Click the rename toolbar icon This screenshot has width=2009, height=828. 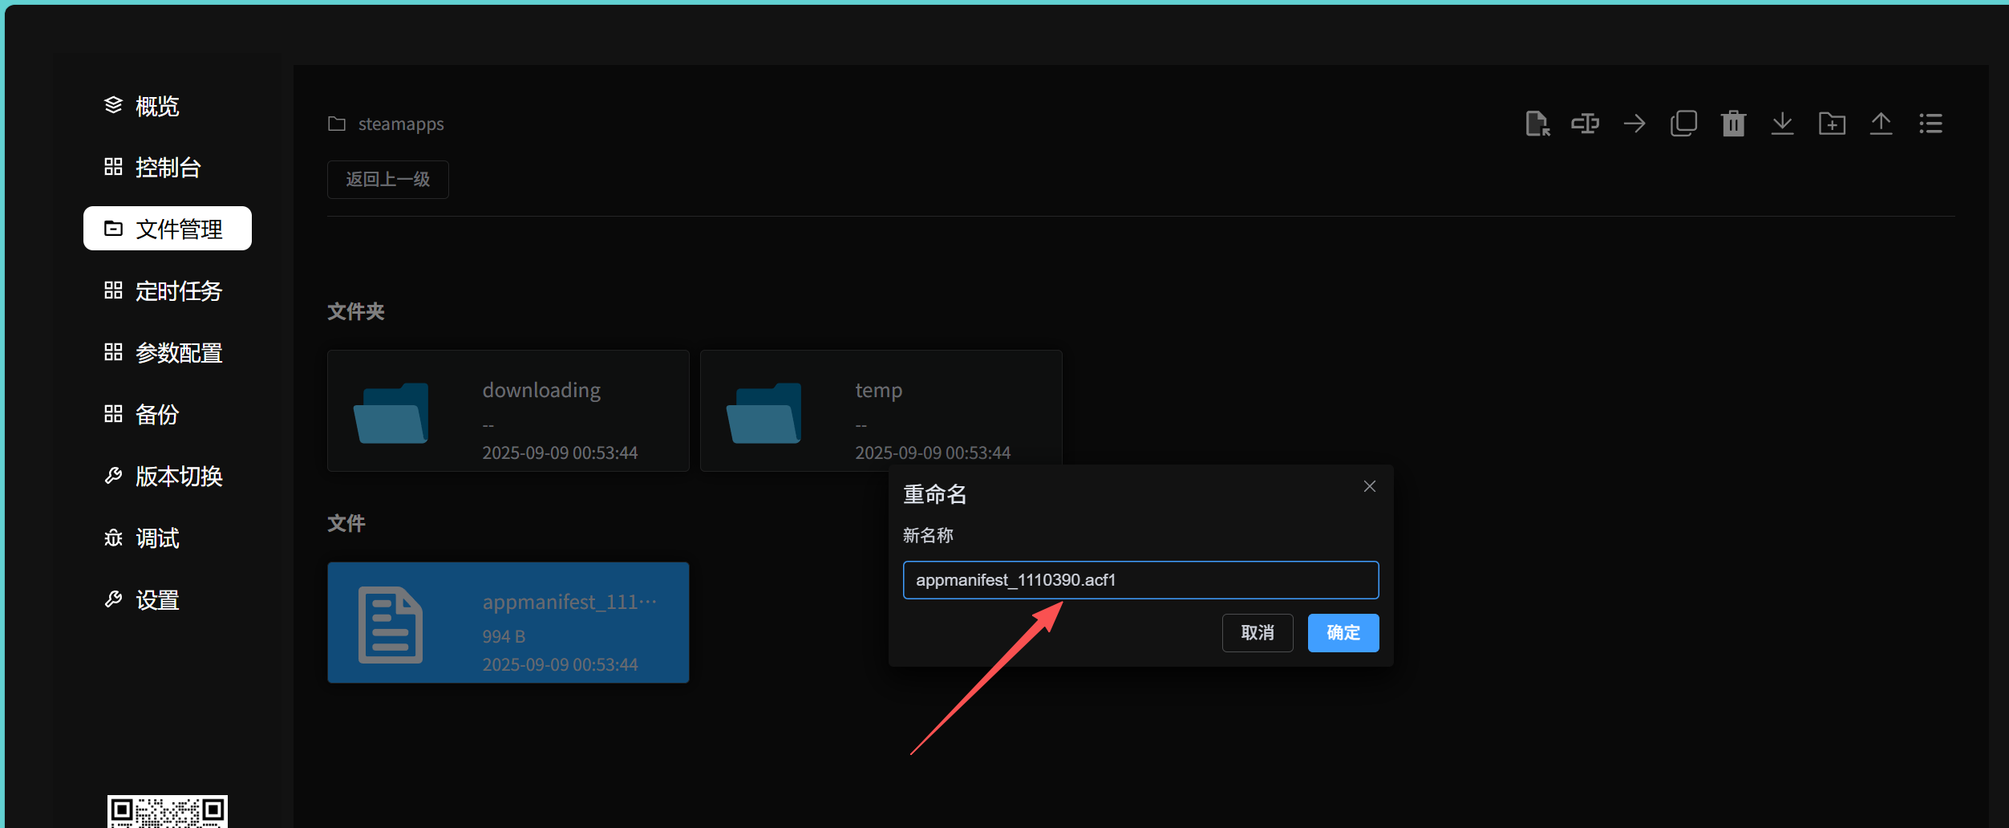click(x=1586, y=124)
